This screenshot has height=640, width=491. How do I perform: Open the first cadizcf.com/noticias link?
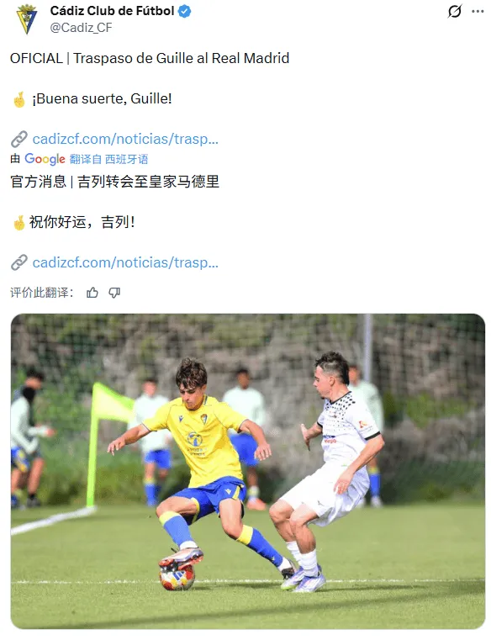125,139
